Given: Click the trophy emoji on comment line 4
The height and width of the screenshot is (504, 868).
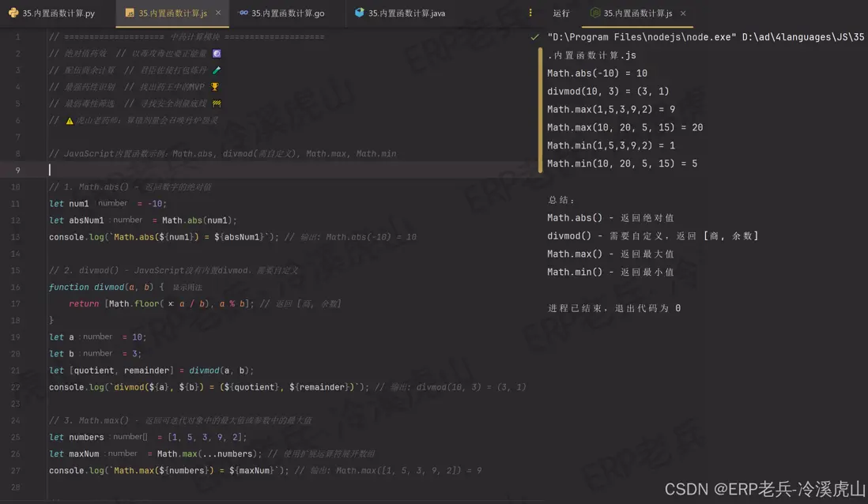Looking at the screenshot, I should click(215, 87).
